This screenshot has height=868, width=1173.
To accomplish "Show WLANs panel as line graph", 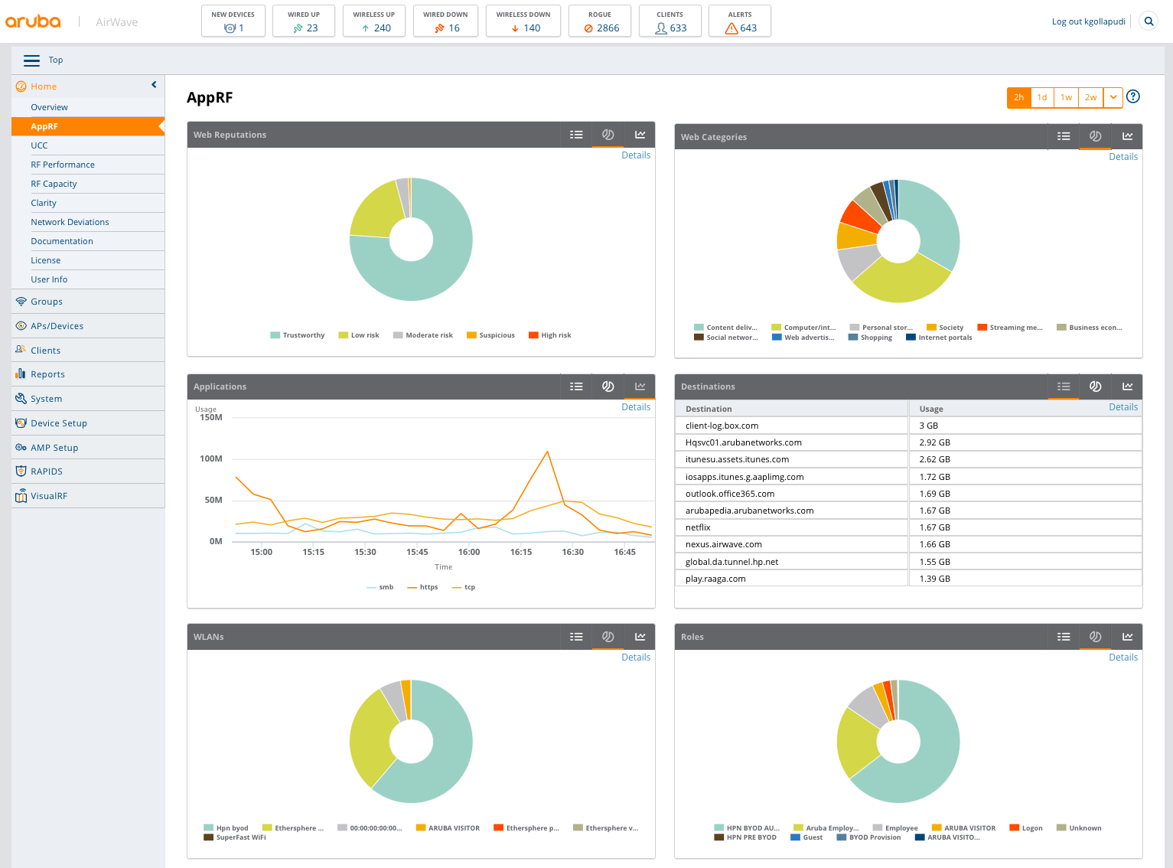I will (640, 637).
